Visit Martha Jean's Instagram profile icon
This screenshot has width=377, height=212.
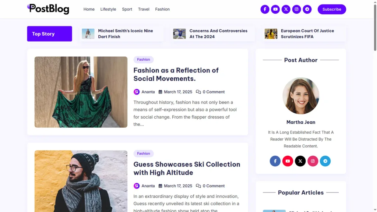point(313,161)
